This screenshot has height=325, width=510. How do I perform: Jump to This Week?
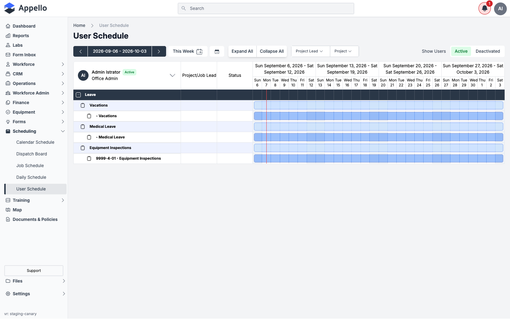pyautogui.click(x=188, y=51)
